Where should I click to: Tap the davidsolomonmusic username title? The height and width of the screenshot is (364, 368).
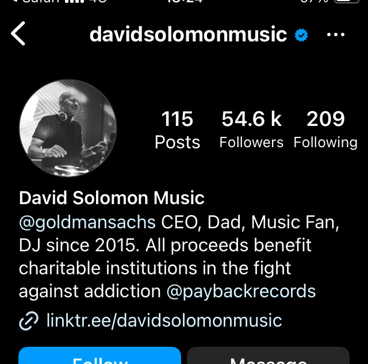[188, 35]
